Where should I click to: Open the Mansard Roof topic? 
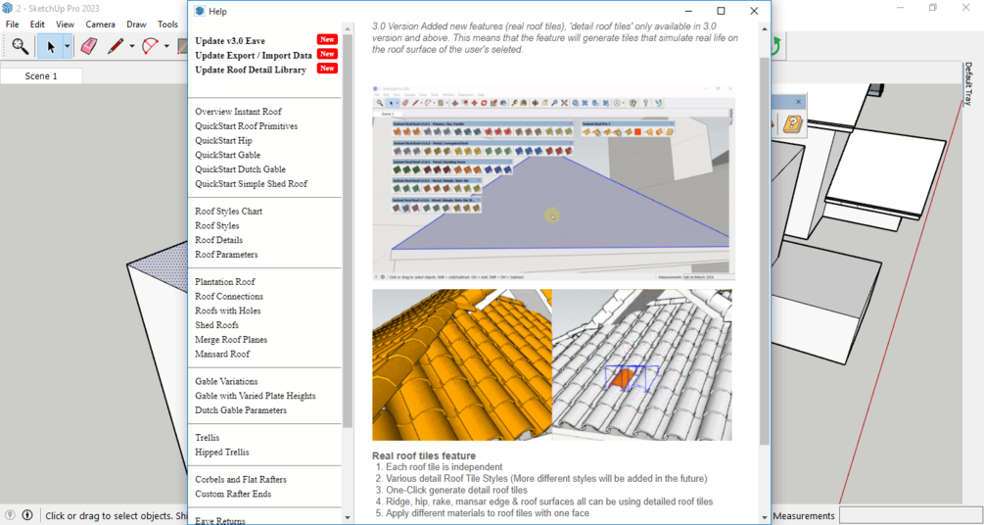[222, 355]
